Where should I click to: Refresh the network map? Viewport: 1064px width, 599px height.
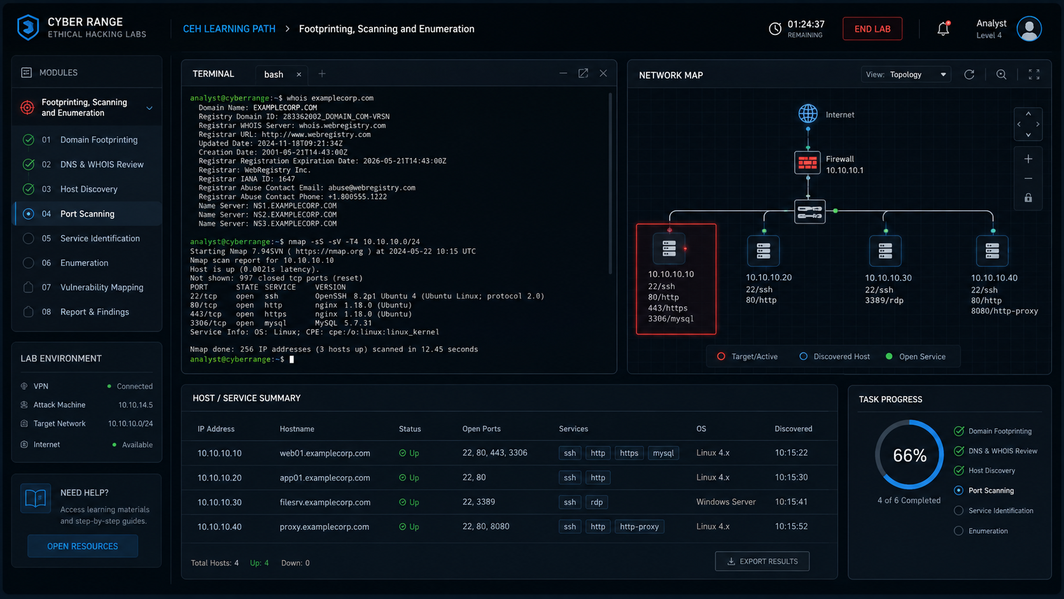click(x=969, y=74)
